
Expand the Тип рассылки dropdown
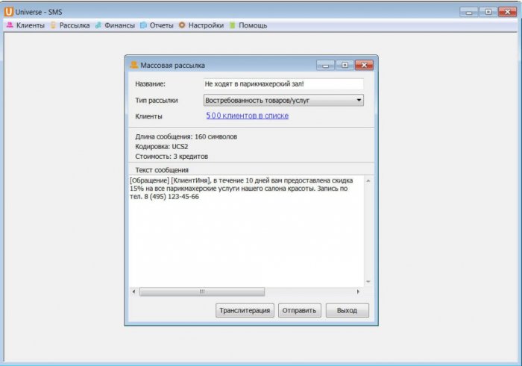click(x=359, y=100)
